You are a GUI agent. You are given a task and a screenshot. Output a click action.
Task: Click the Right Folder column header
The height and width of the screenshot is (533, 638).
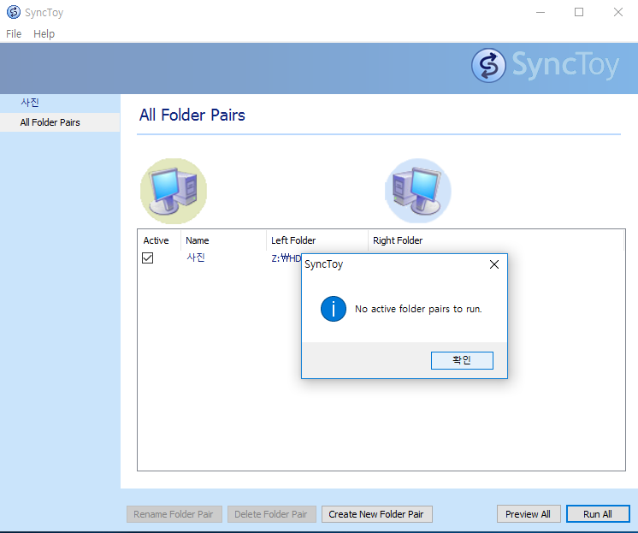[x=495, y=240]
